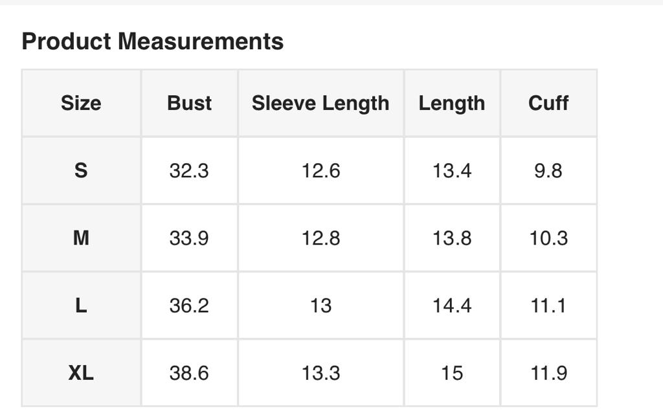The height and width of the screenshot is (411, 663).
Task: Select the Length column header
Action: pos(452,103)
